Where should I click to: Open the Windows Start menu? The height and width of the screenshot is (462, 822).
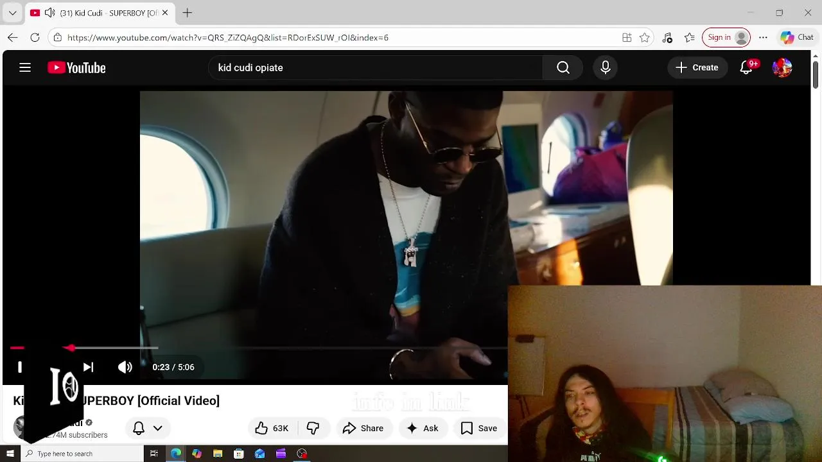pos(10,454)
